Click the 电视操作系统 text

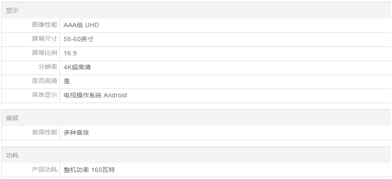[82, 95]
